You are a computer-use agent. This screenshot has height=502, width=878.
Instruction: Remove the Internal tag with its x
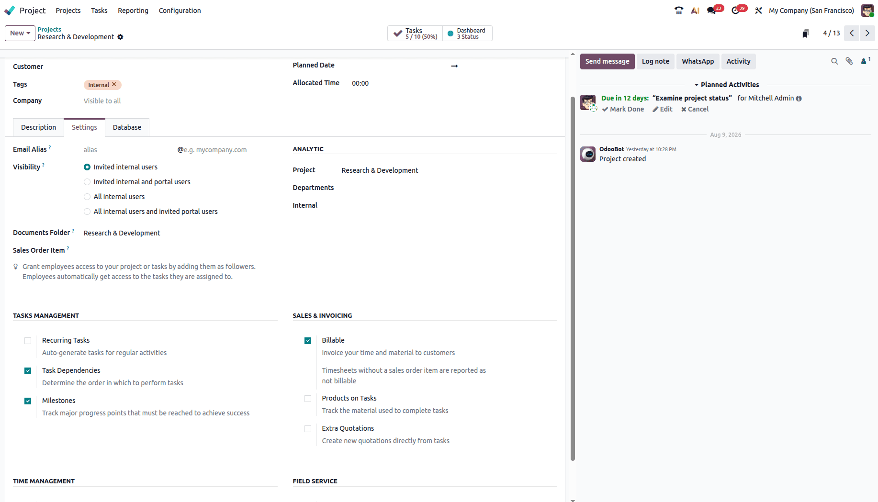(114, 85)
